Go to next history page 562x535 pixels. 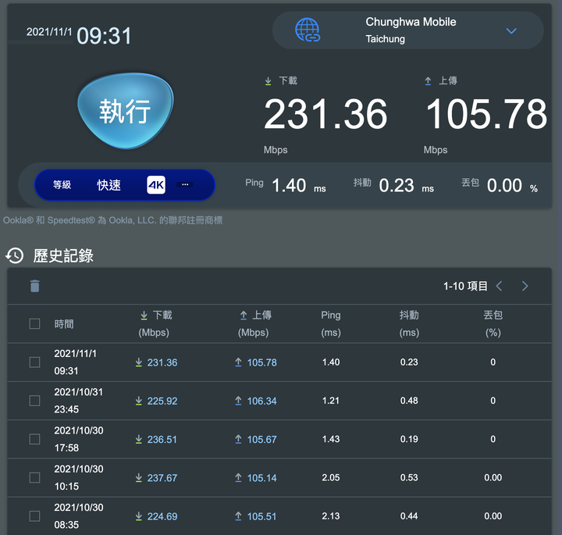click(x=525, y=286)
